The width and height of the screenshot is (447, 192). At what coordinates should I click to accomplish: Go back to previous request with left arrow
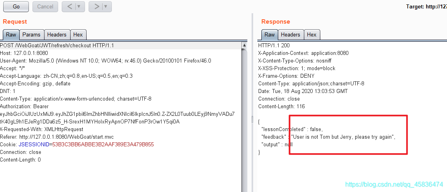click(69, 6)
